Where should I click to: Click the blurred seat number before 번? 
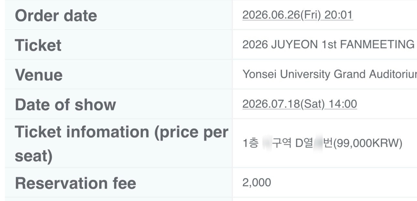[x=318, y=144]
